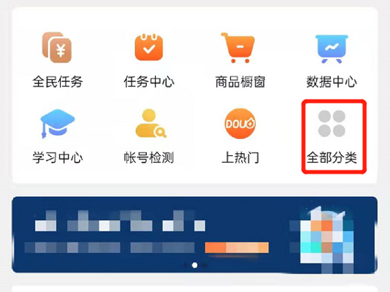Viewport: 390px width, 292px height.
Task: Tap the 任务中心 calendar checkmark icon
Action: click(x=149, y=47)
